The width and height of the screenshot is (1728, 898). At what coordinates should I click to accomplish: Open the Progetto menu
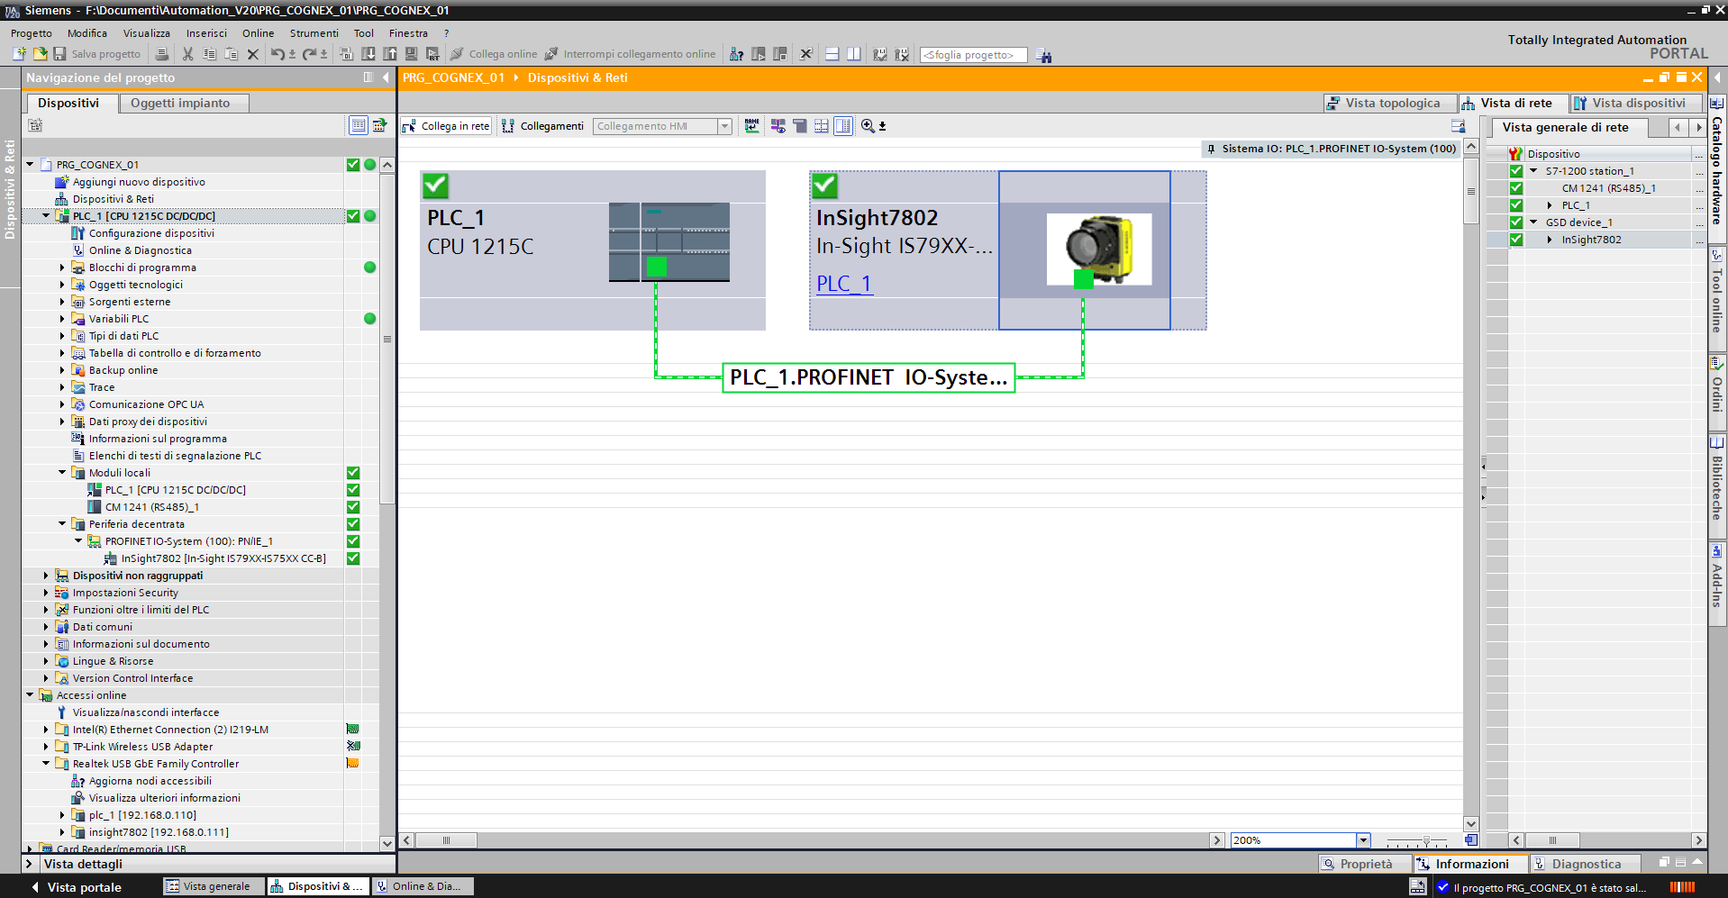(x=32, y=33)
